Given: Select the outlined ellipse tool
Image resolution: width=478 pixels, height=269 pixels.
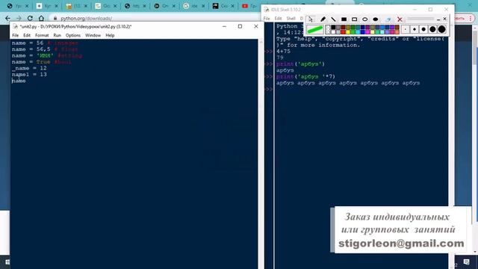Looking at the screenshot, I should pyautogui.click(x=365, y=19).
